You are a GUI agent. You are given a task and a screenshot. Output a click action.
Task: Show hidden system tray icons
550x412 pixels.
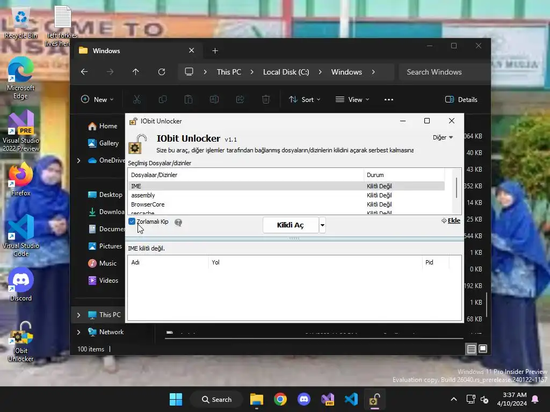[x=453, y=399]
